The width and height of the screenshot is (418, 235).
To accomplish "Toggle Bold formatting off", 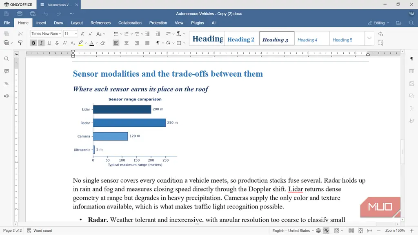I will click(33, 42).
